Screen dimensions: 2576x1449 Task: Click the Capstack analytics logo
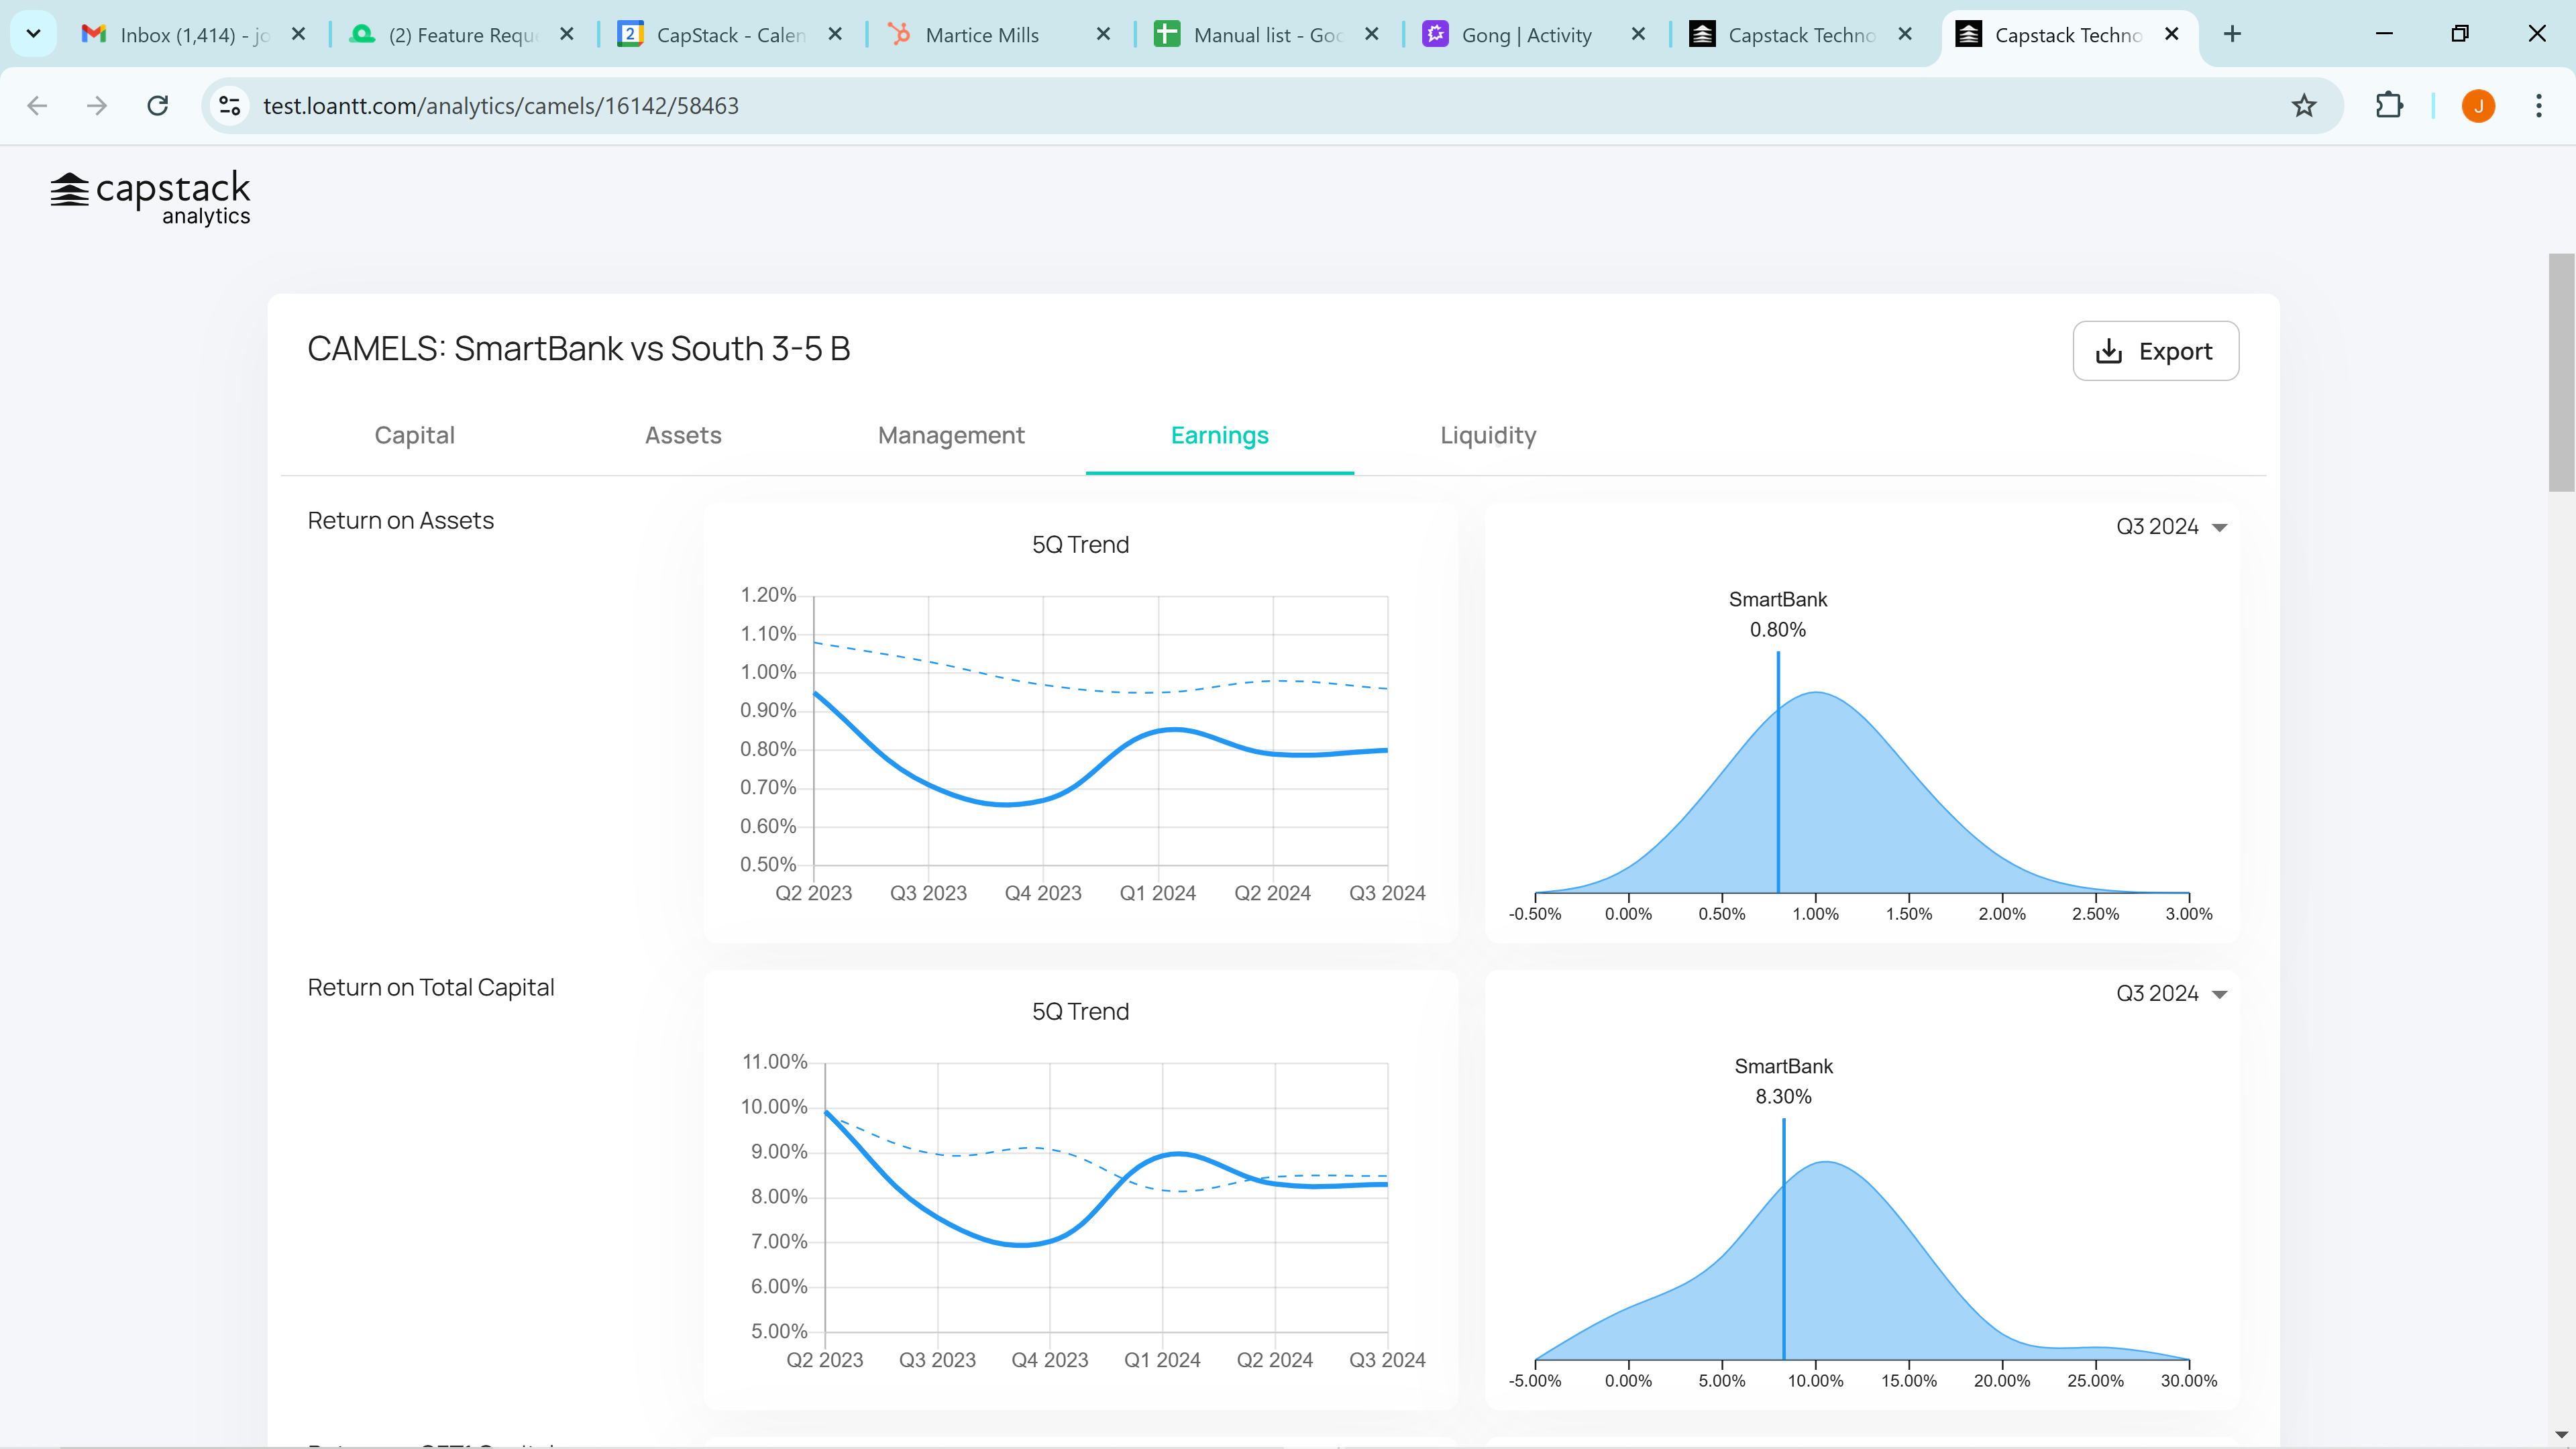150,198
